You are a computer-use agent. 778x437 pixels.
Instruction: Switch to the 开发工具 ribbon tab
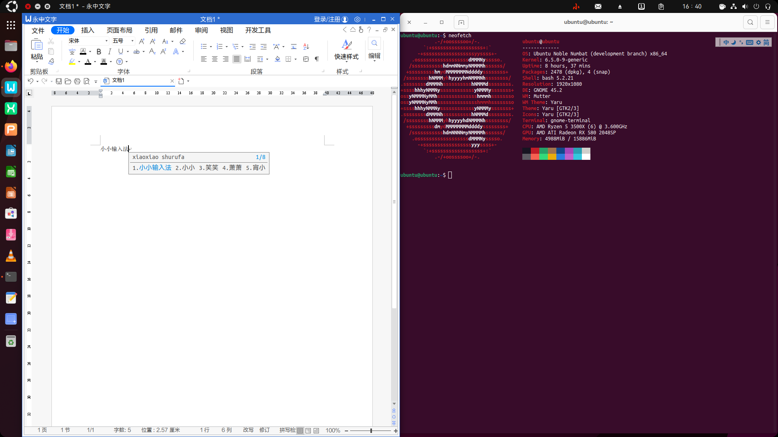258,30
